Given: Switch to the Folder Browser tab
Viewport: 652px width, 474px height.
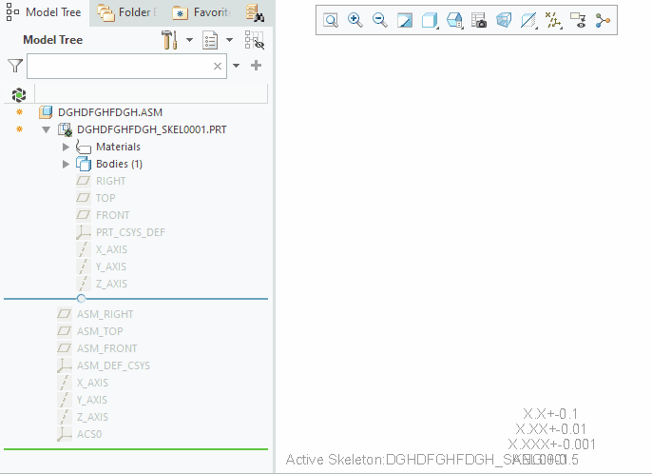Looking at the screenshot, I should tap(127, 12).
